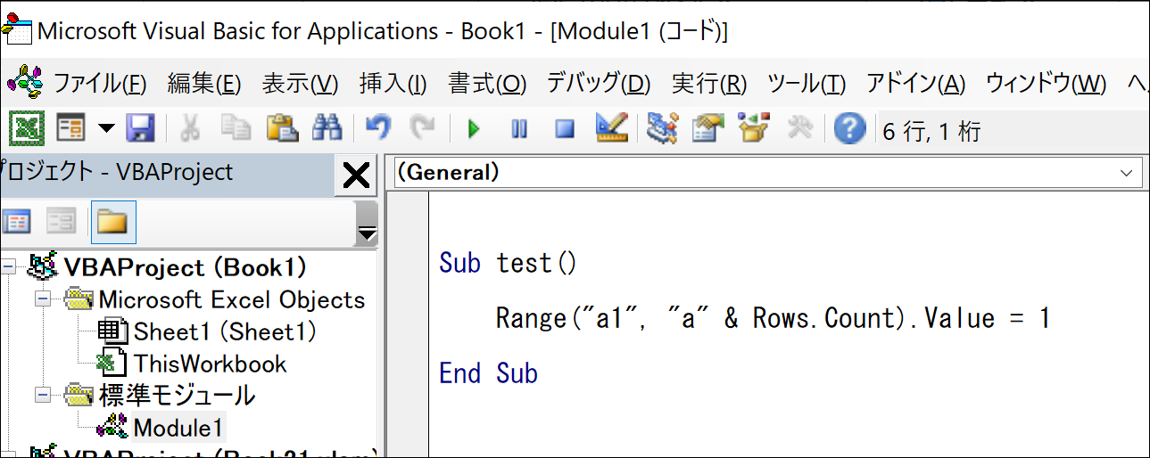Click the VBA menu bar application icon
Viewport: 1150px width, 458px height.
click(x=24, y=83)
